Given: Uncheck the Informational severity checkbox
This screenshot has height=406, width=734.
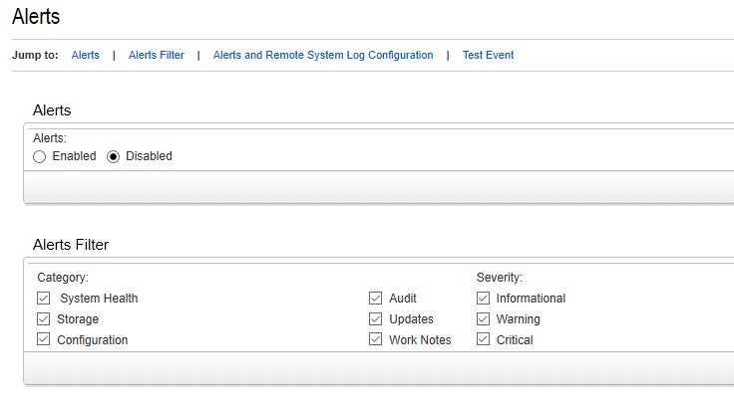Looking at the screenshot, I should coord(483,299).
